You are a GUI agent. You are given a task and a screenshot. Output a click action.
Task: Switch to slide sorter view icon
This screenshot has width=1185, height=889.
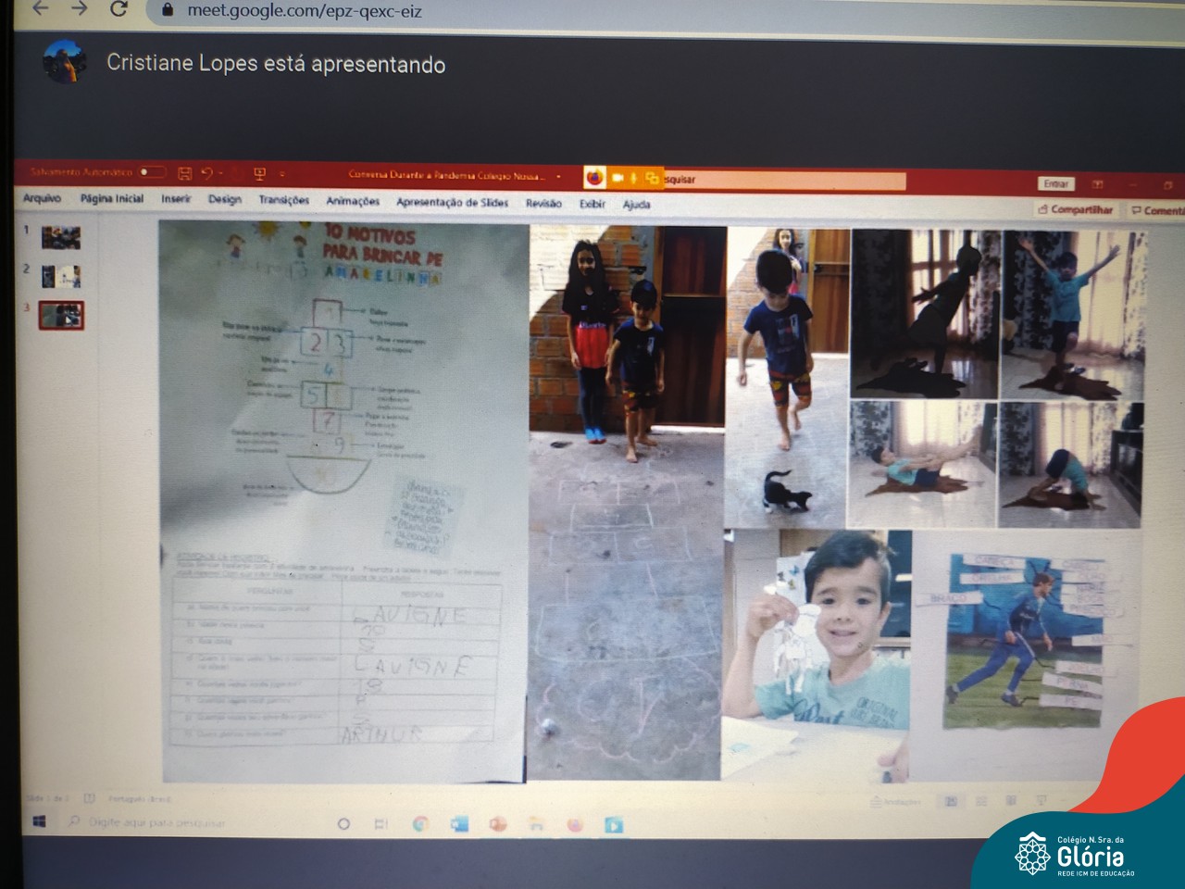[x=981, y=801]
